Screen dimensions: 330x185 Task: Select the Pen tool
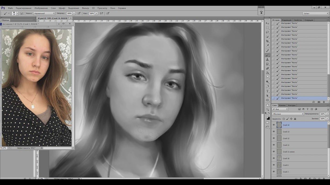tap(267, 87)
